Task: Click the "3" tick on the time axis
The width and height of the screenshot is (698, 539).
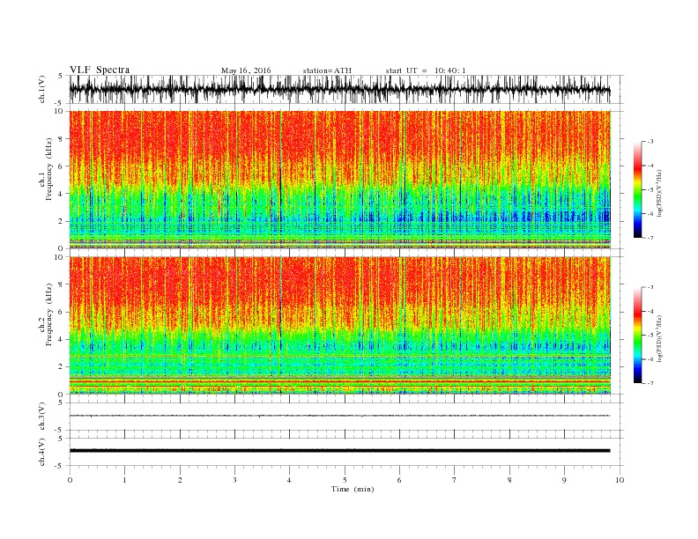Action: 234,480
